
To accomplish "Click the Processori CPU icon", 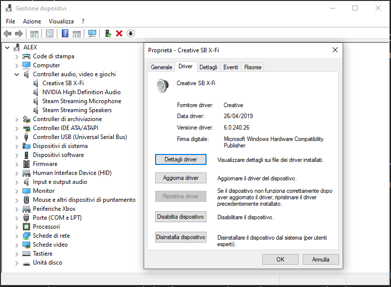I will (x=26, y=227).
